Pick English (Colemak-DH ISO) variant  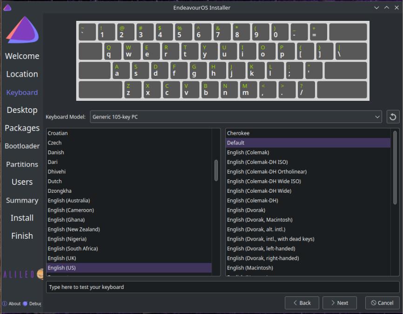tap(308, 162)
